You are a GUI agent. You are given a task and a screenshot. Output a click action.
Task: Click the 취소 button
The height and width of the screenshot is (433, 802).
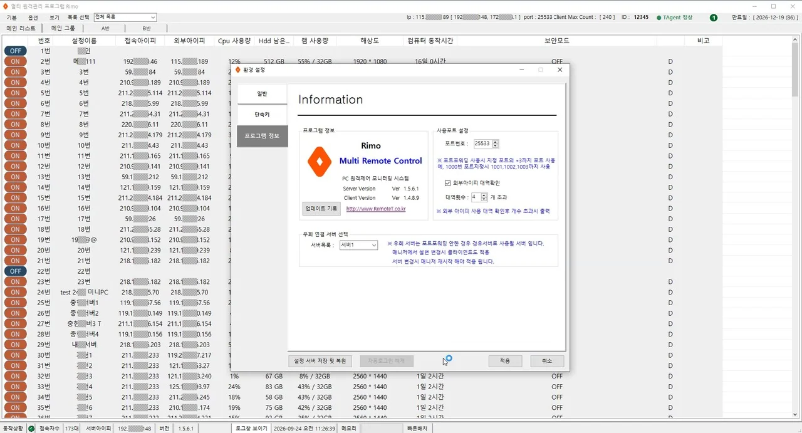tap(547, 361)
